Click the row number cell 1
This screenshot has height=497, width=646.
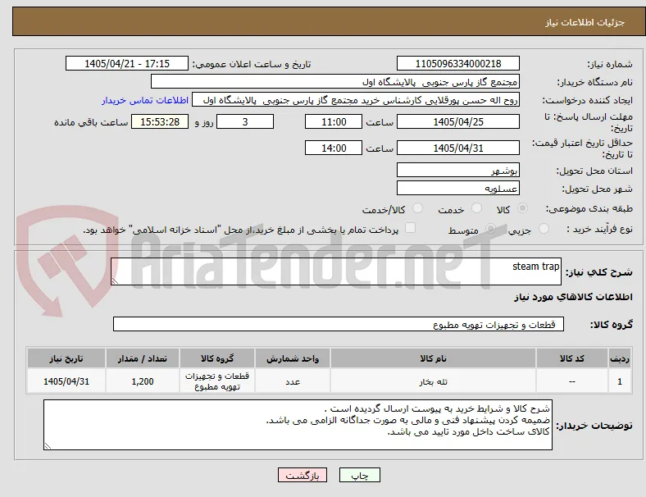620,381
